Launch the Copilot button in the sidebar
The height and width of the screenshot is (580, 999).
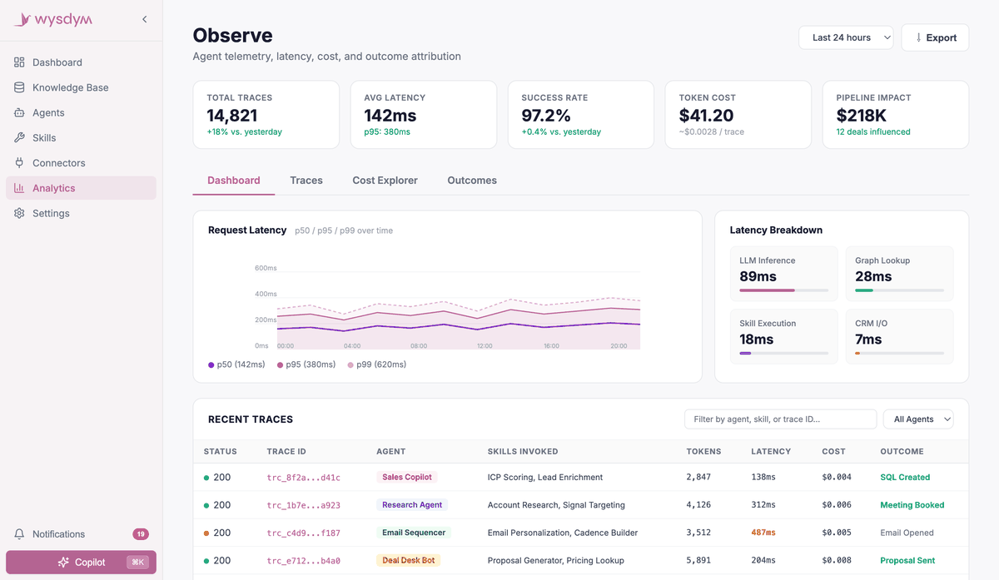(81, 563)
